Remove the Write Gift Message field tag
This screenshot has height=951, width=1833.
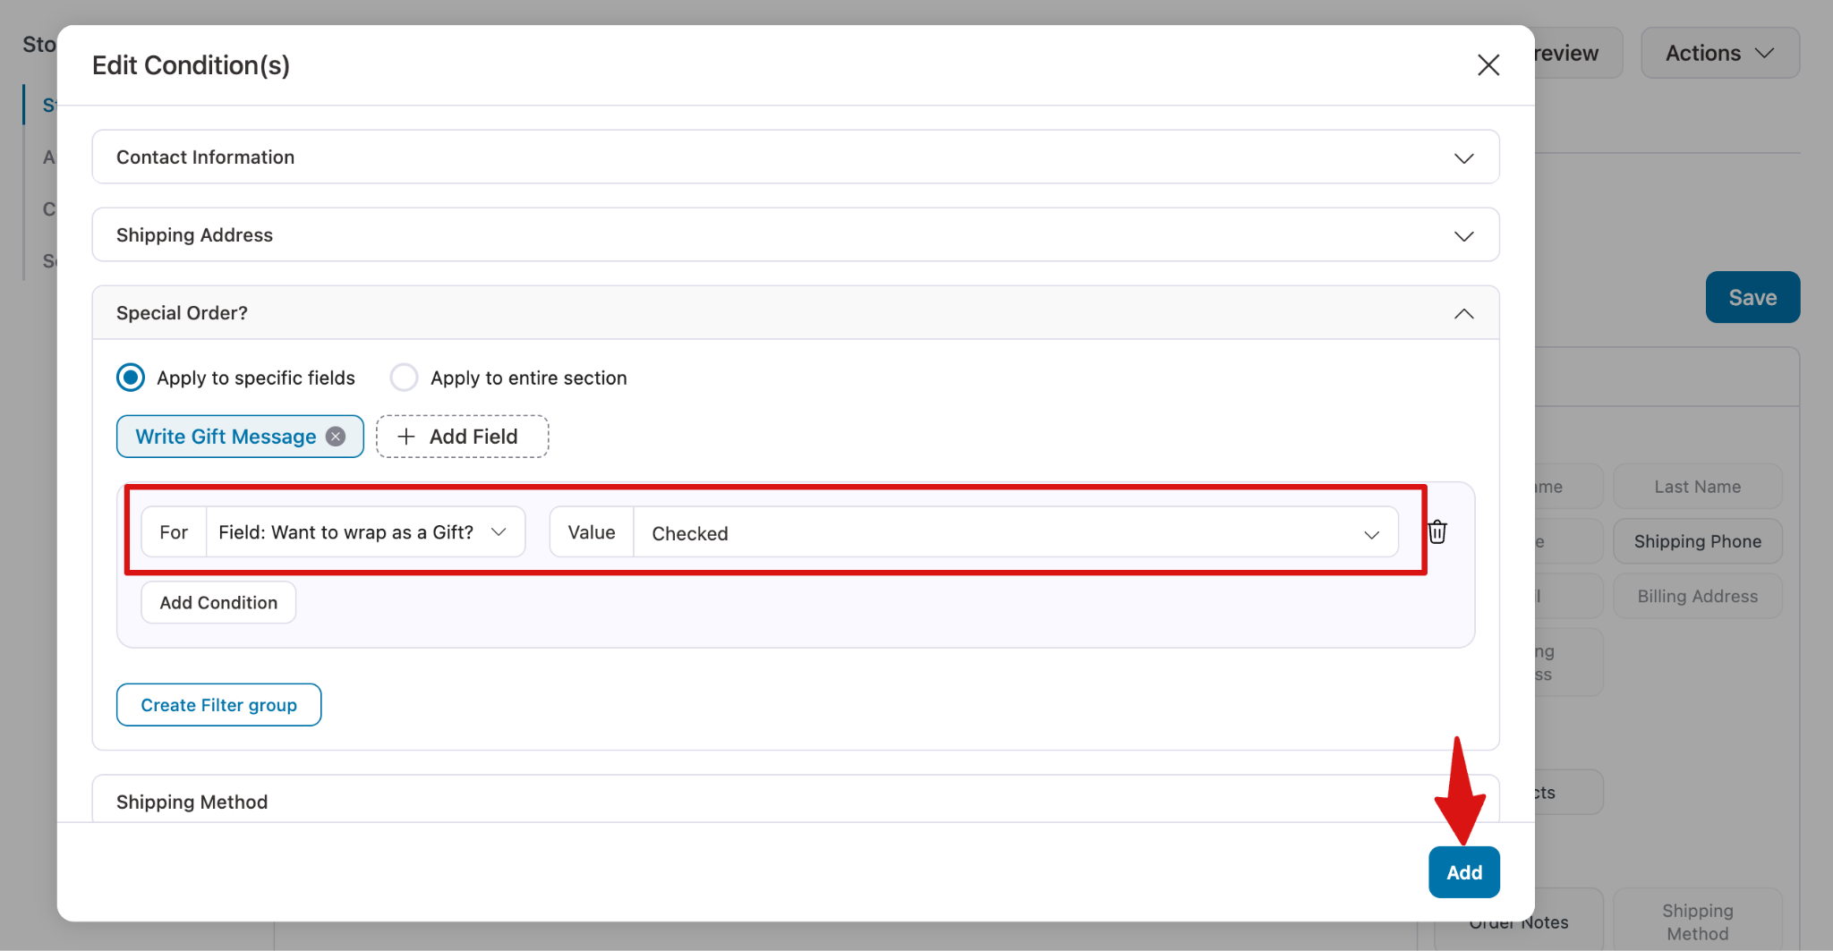click(x=336, y=437)
